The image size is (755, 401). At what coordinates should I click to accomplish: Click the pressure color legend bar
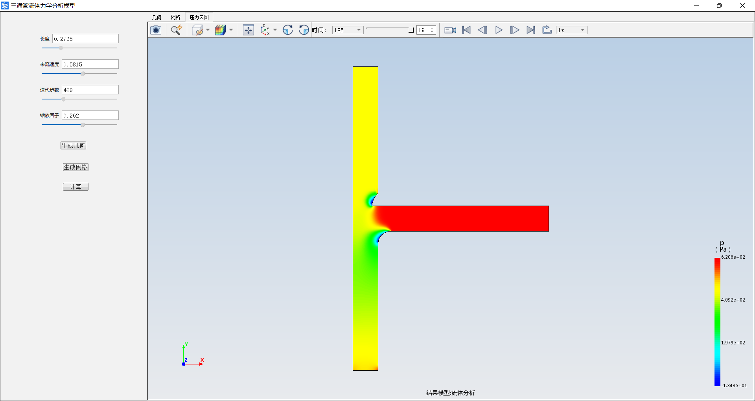717,322
